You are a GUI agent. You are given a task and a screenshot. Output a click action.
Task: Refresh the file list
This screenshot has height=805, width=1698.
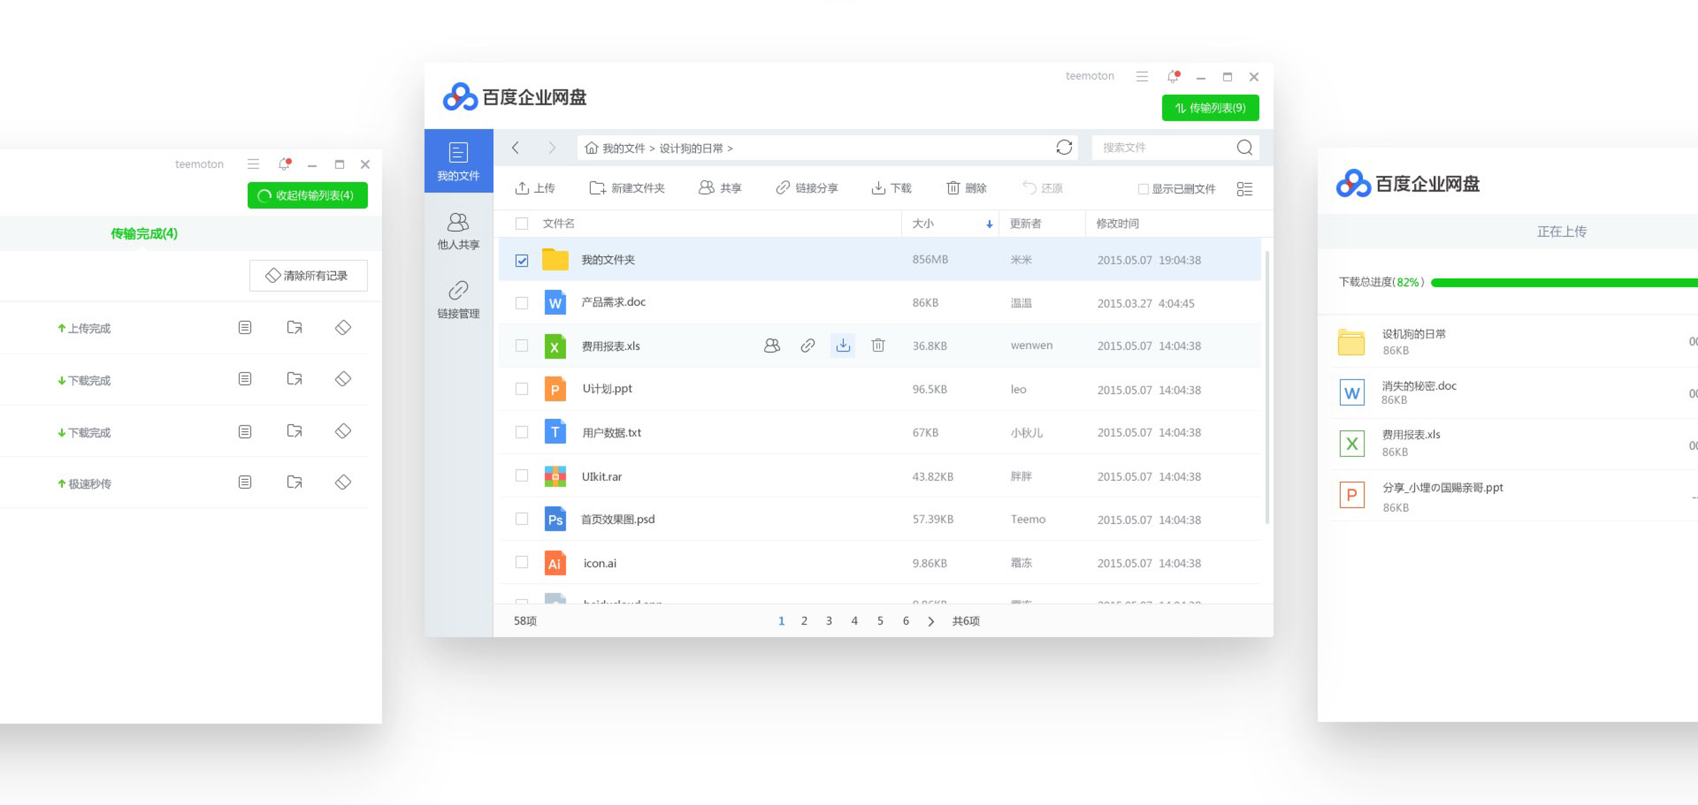click(1064, 147)
